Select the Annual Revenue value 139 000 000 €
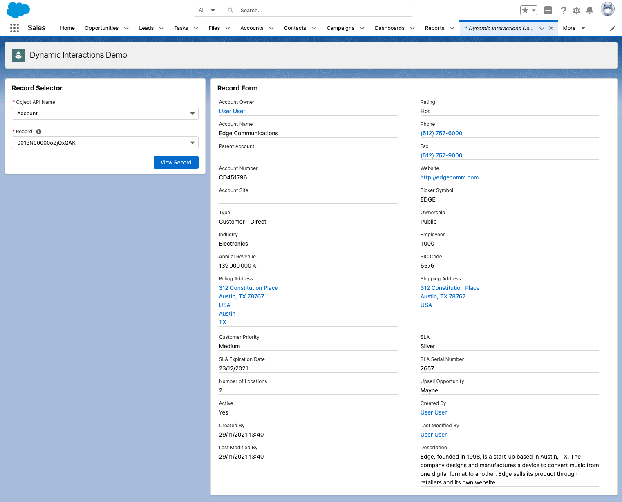 point(238,266)
